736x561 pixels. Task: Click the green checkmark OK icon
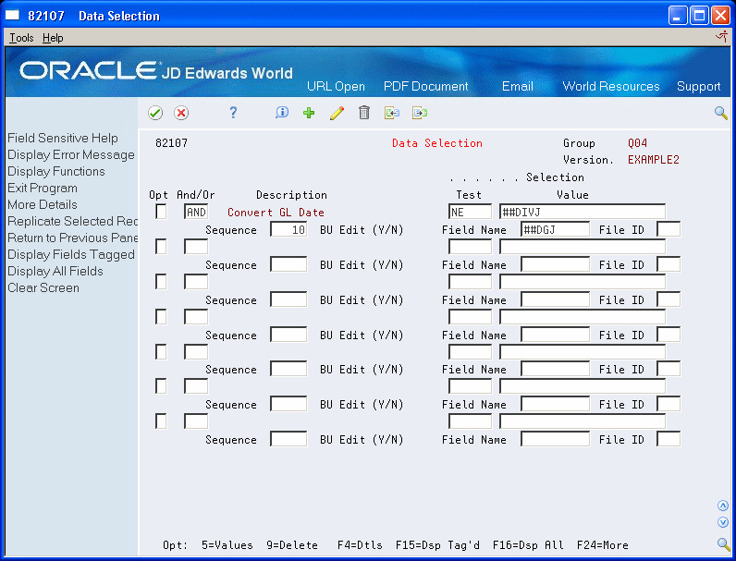click(155, 113)
